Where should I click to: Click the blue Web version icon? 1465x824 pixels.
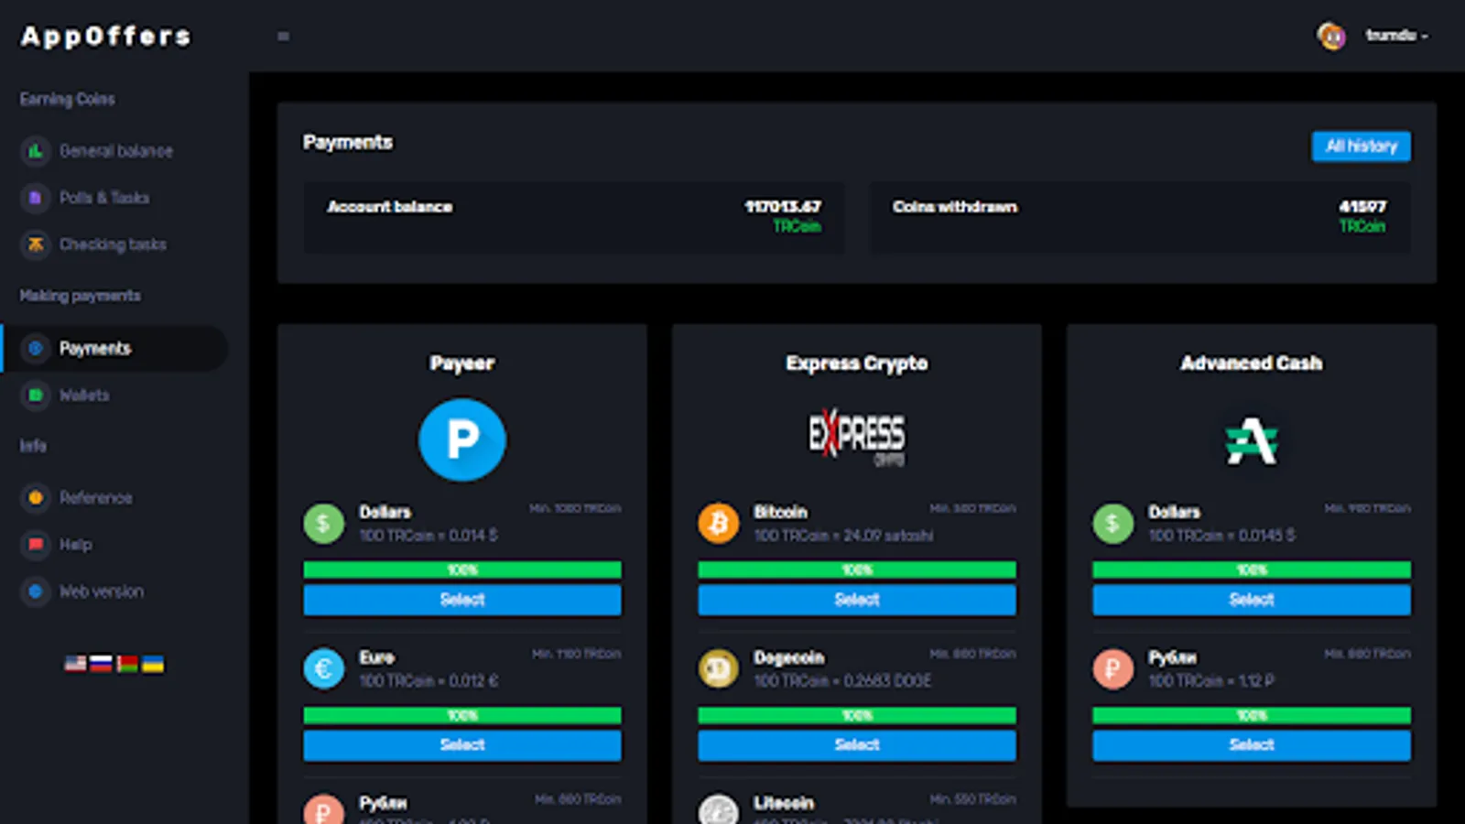pyautogui.click(x=36, y=591)
